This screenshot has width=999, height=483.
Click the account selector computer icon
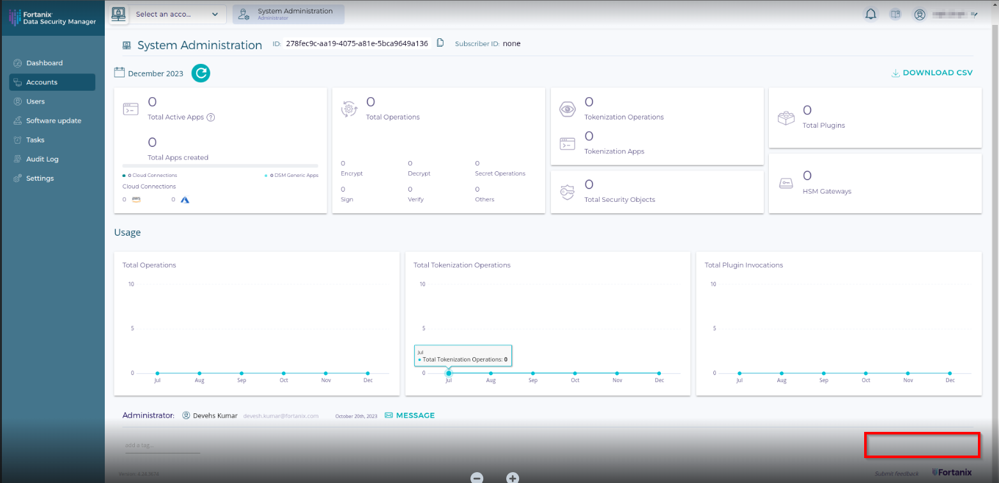pyautogui.click(x=118, y=14)
